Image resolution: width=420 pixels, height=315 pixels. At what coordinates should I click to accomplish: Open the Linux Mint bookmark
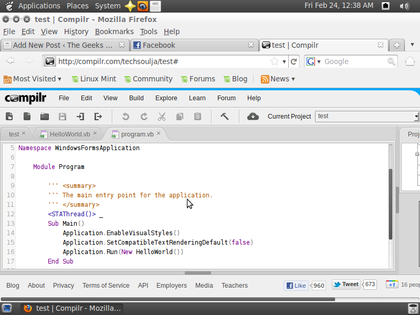pos(94,79)
